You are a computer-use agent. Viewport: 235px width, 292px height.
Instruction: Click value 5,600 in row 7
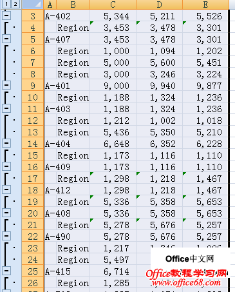[x=160, y=63]
